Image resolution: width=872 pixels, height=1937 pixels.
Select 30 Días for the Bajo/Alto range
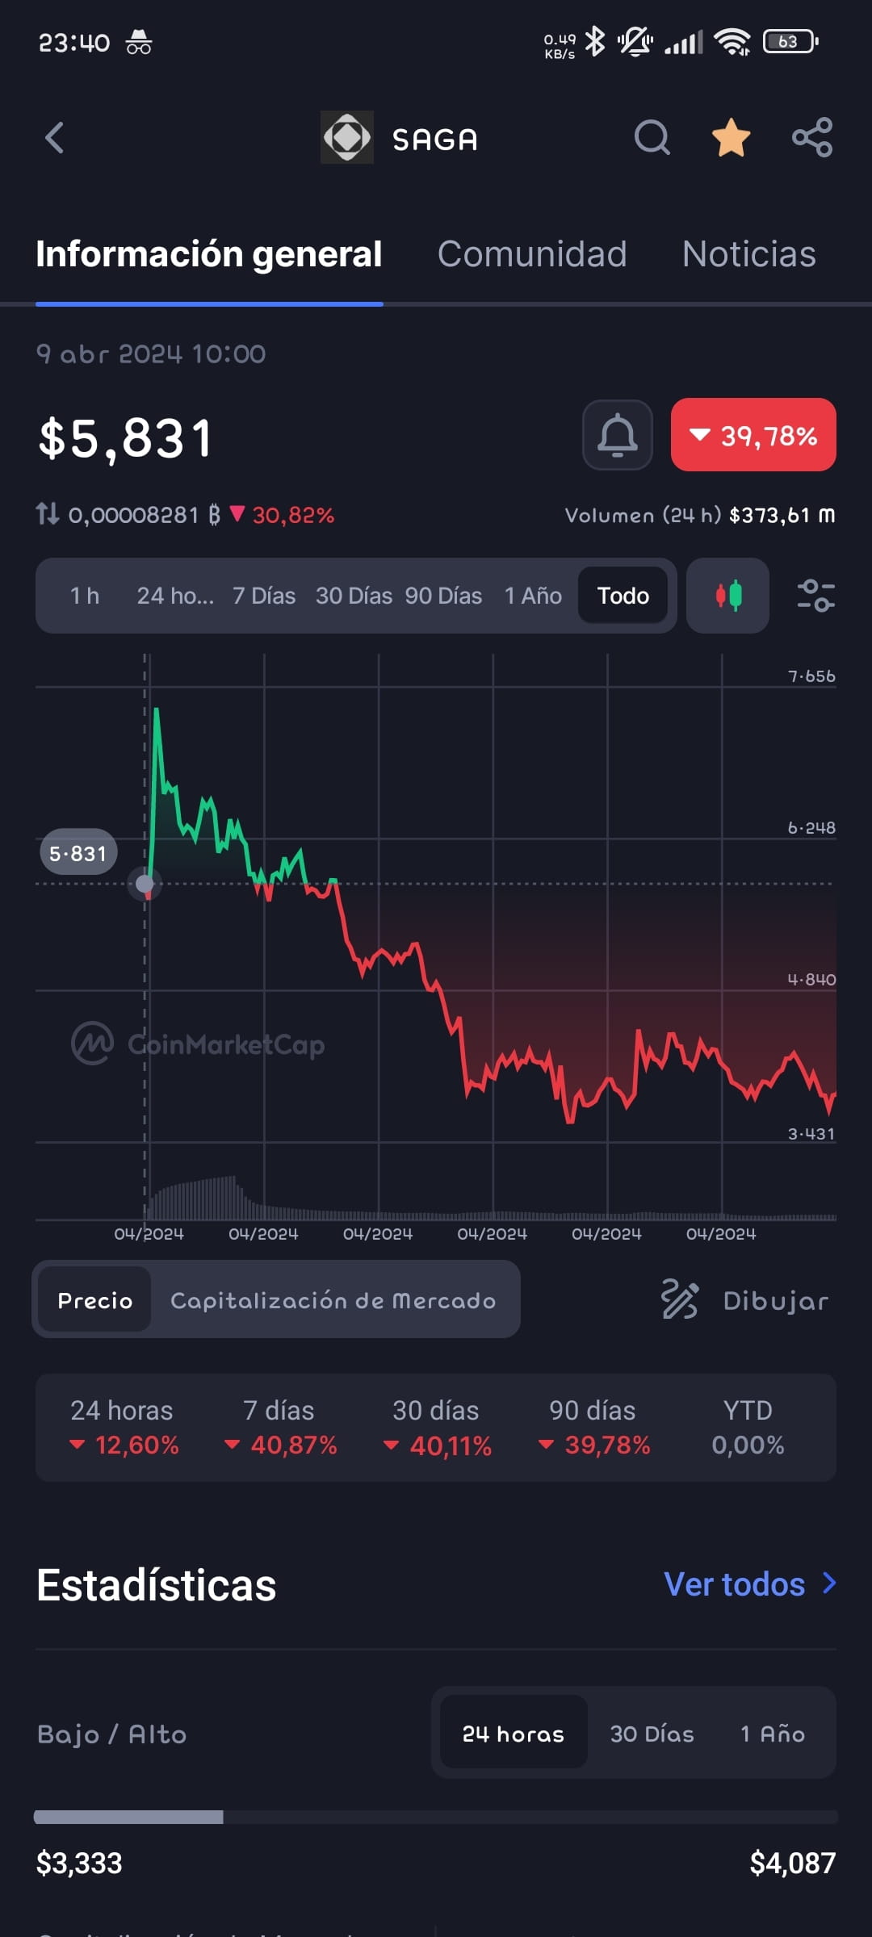(652, 1733)
